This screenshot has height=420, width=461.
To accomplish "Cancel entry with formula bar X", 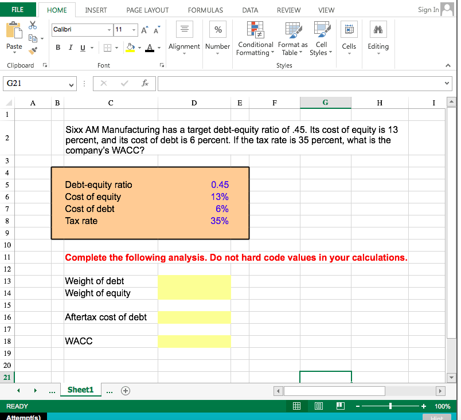I will tap(103, 84).
